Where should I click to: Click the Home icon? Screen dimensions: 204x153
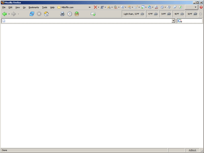click(x=46, y=14)
